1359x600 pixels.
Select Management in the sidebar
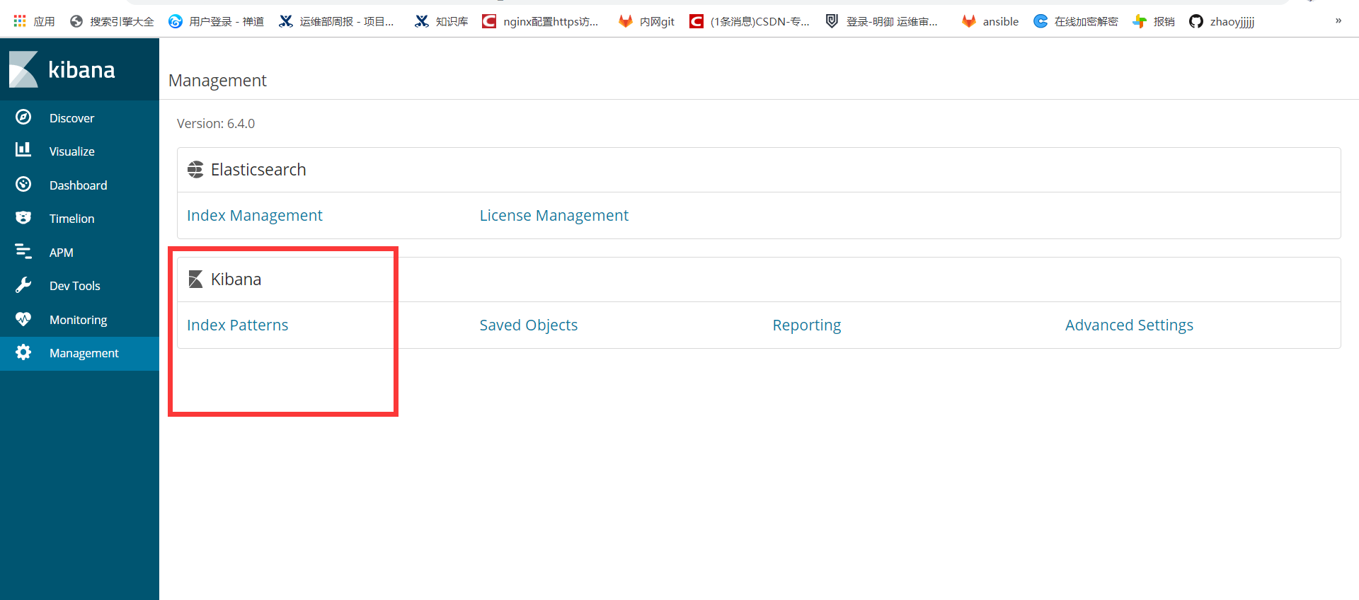pos(79,353)
